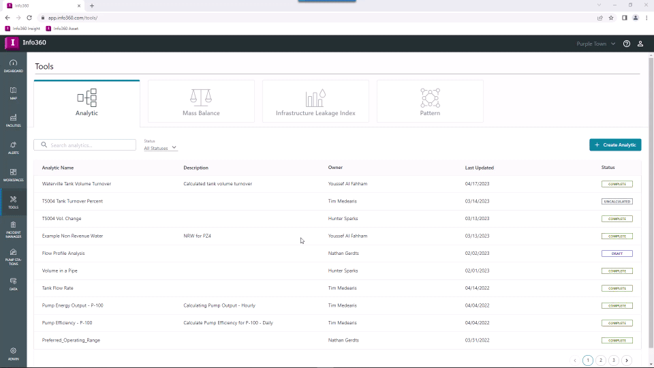Focus the Search analytics field
This screenshot has width=654, height=368.
click(84, 144)
